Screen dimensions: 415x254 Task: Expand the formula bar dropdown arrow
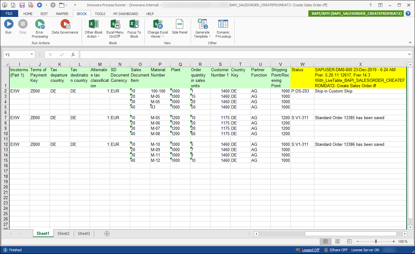[x=410, y=55]
